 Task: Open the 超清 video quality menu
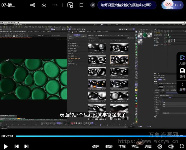(109, 146)
